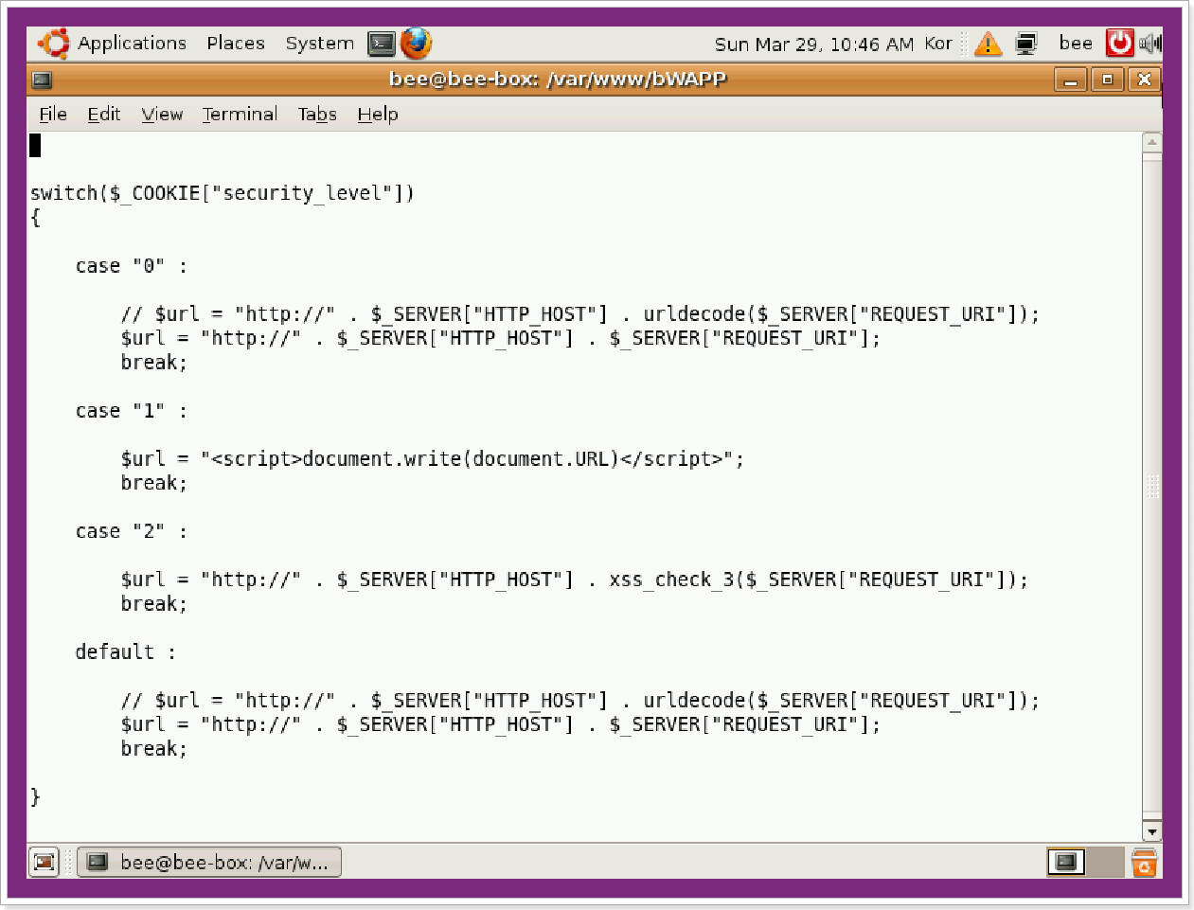Screen dimensions: 1194x910
Task: Click the document.write(document.URL) script line
Action: pyautogui.click(x=433, y=459)
